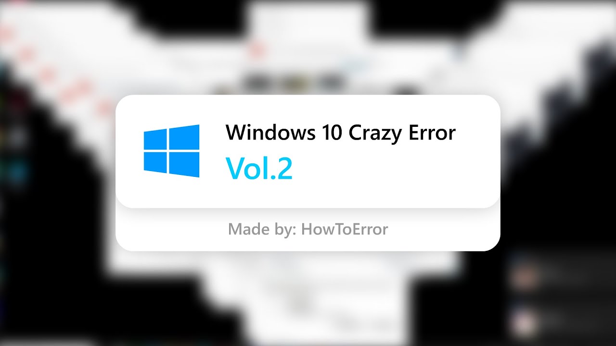Click the bottom-right pane of Windows logo
The width and height of the screenshot is (616, 346).
[x=184, y=165]
